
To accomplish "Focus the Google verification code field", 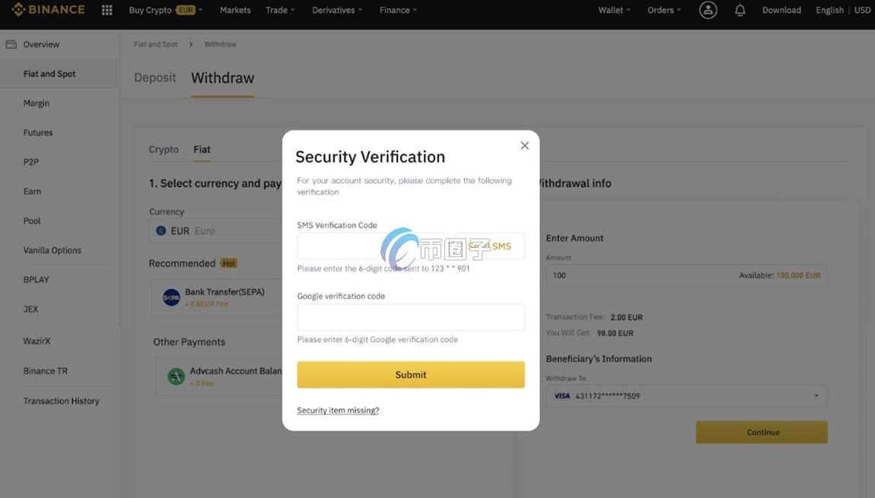I will point(410,317).
